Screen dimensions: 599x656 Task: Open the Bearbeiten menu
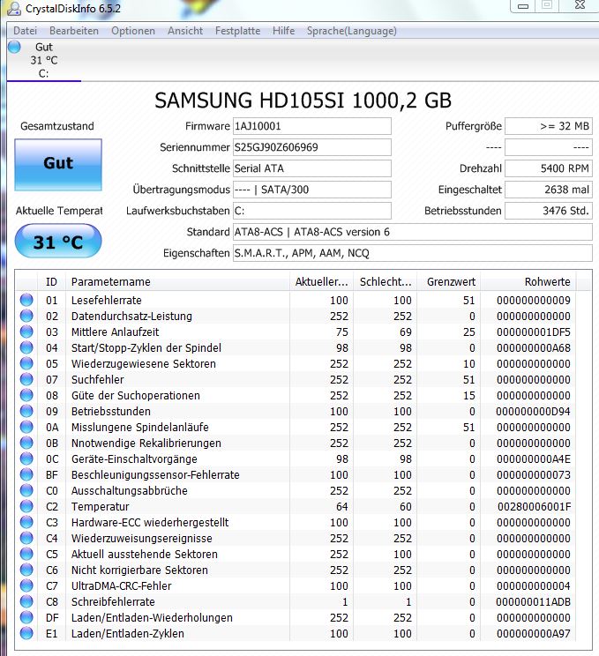tap(74, 31)
